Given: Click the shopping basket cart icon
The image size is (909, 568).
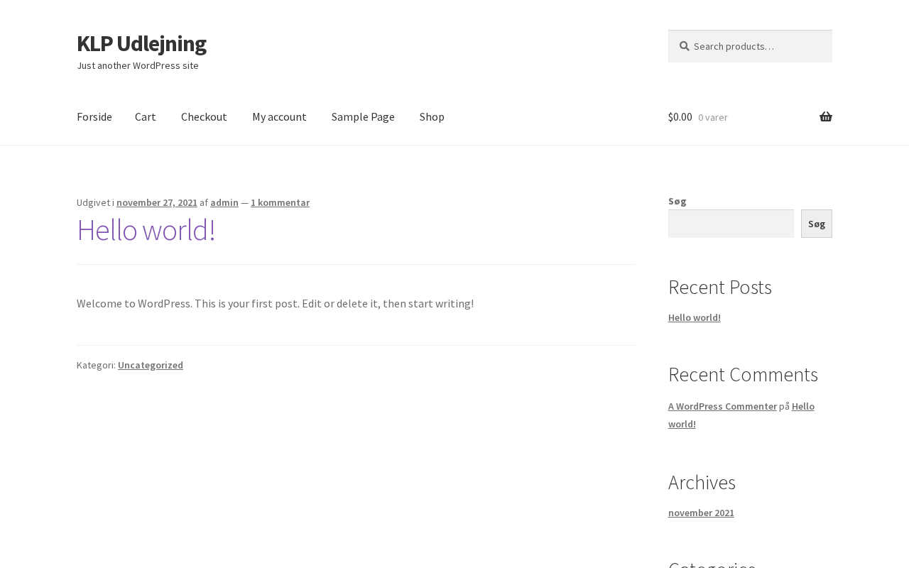Looking at the screenshot, I should coord(825,117).
